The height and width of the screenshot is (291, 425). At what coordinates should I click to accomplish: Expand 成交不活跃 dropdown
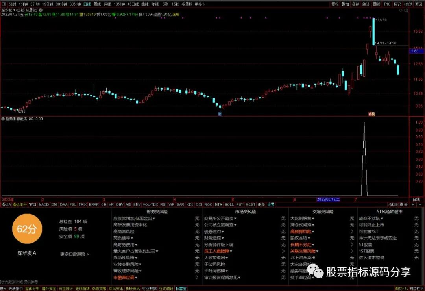pyautogui.click(x=381, y=218)
